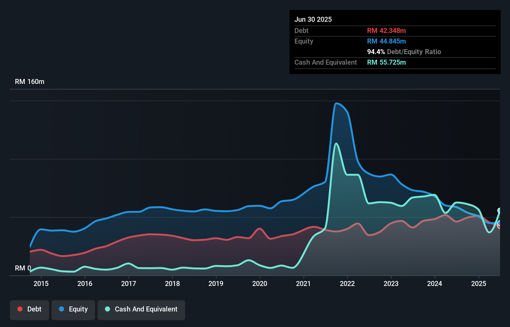Screen dimensions: 510x327
Task: Click the red dot in Debt legend
Action: [x=20, y=309]
